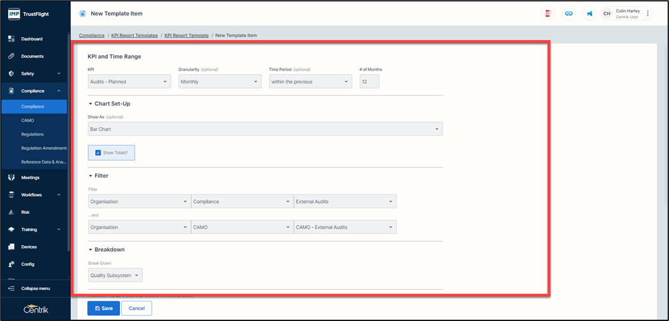Open the Show As Bar Chart dropdown

point(265,129)
